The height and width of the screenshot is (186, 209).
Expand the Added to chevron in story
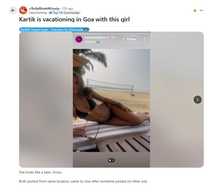(x=102, y=42)
